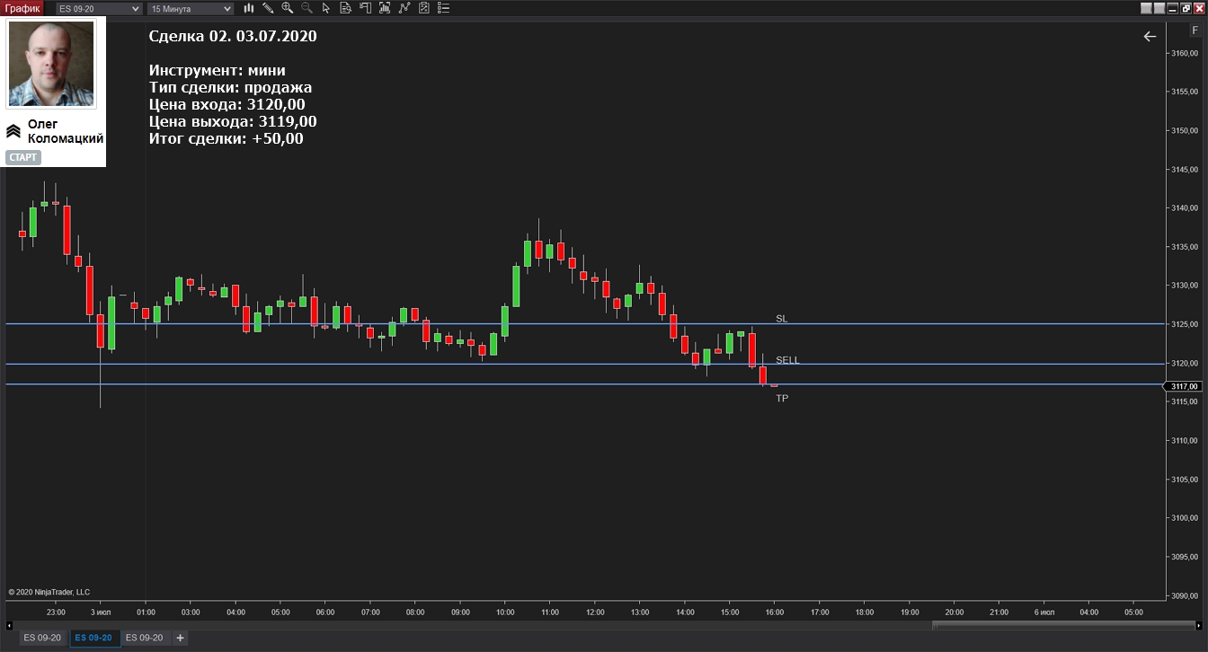Select the SL horizontal line label

pyautogui.click(x=782, y=319)
